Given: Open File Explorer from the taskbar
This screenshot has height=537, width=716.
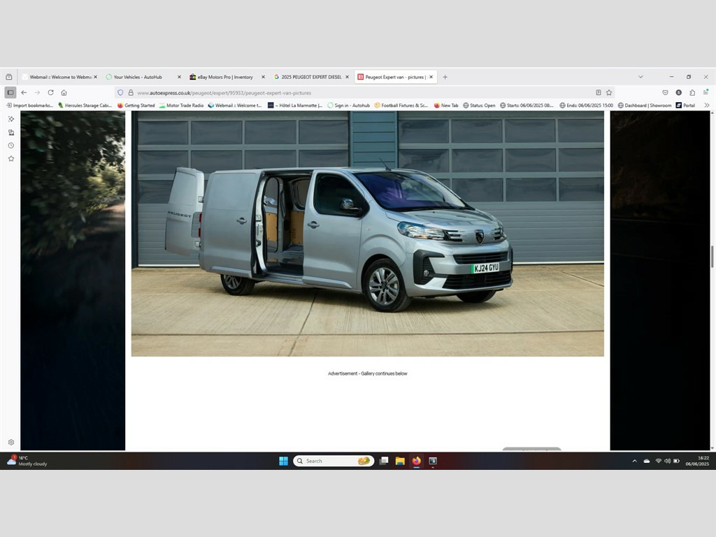Looking at the screenshot, I should 400,461.
